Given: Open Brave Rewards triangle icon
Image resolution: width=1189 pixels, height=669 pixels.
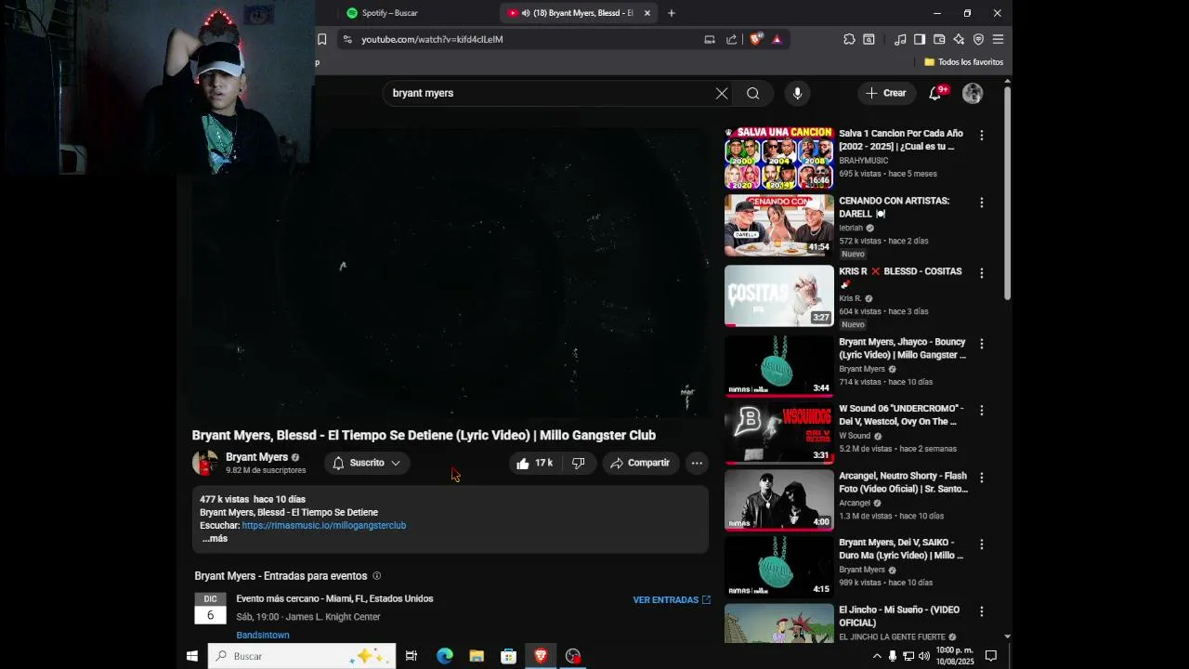Looking at the screenshot, I should (x=777, y=39).
